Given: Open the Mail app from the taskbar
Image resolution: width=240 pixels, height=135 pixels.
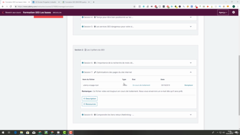Looking at the screenshot, I should 34,132.
